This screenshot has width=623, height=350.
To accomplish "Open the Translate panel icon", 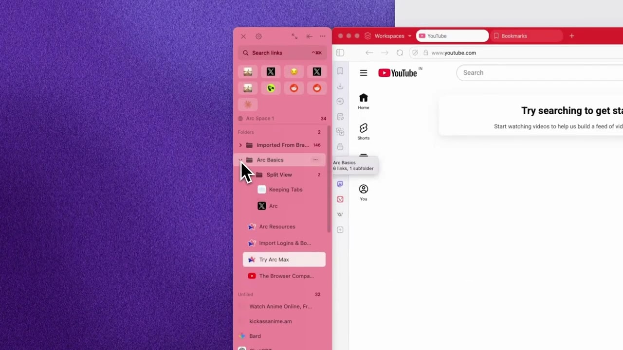I will 340,132.
